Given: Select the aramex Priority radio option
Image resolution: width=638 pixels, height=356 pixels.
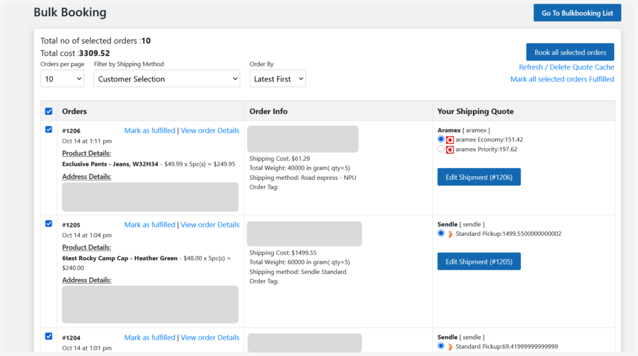Looking at the screenshot, I should point(441,149).
